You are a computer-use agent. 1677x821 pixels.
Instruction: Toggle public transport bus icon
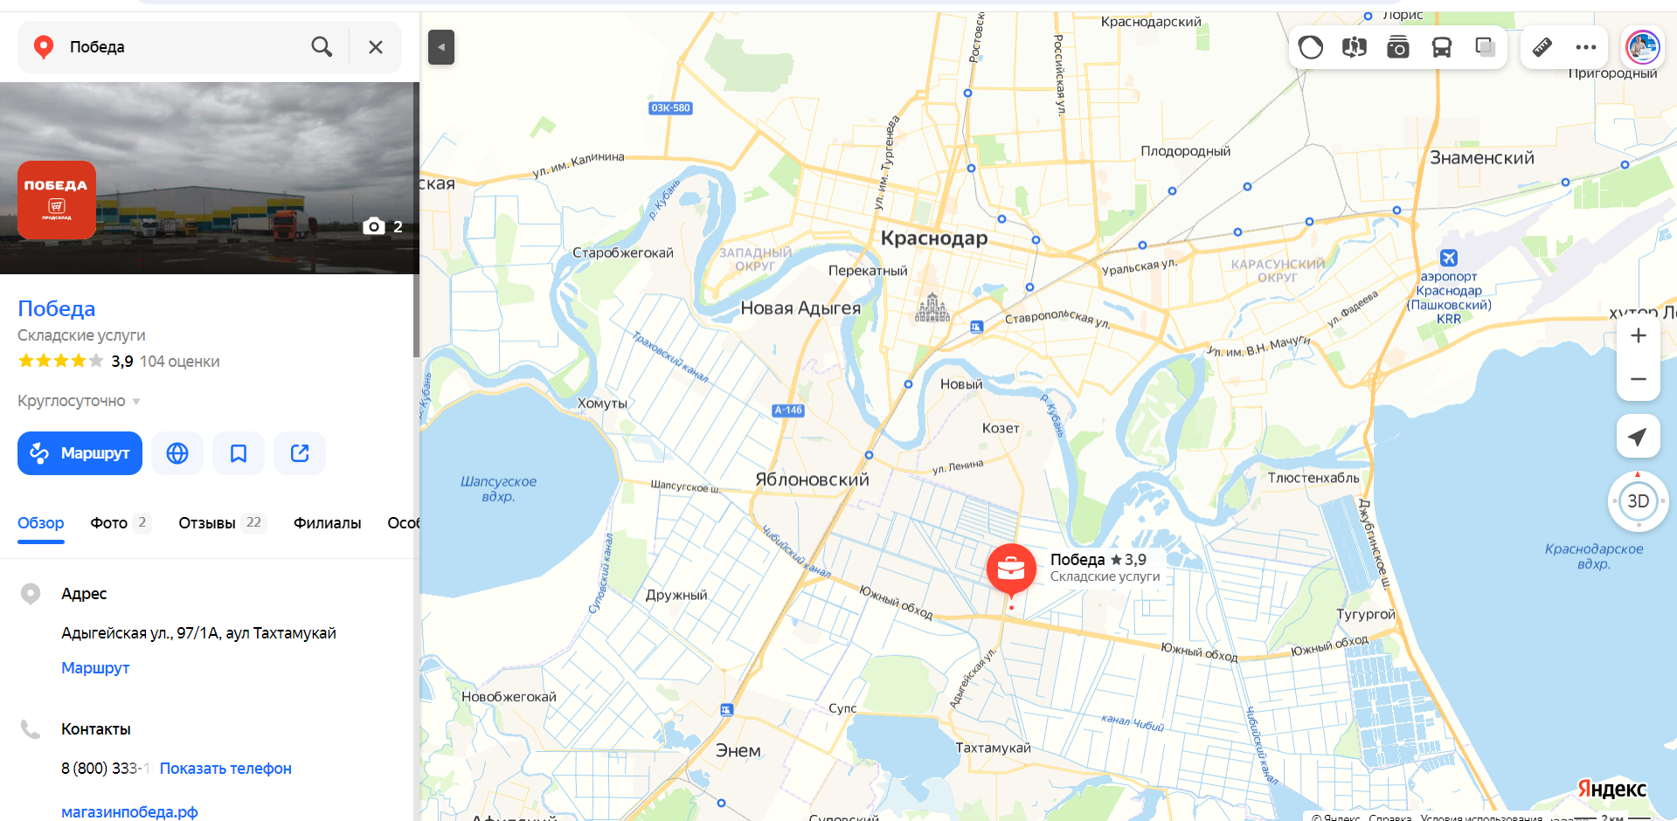(x=1442, y=47)
